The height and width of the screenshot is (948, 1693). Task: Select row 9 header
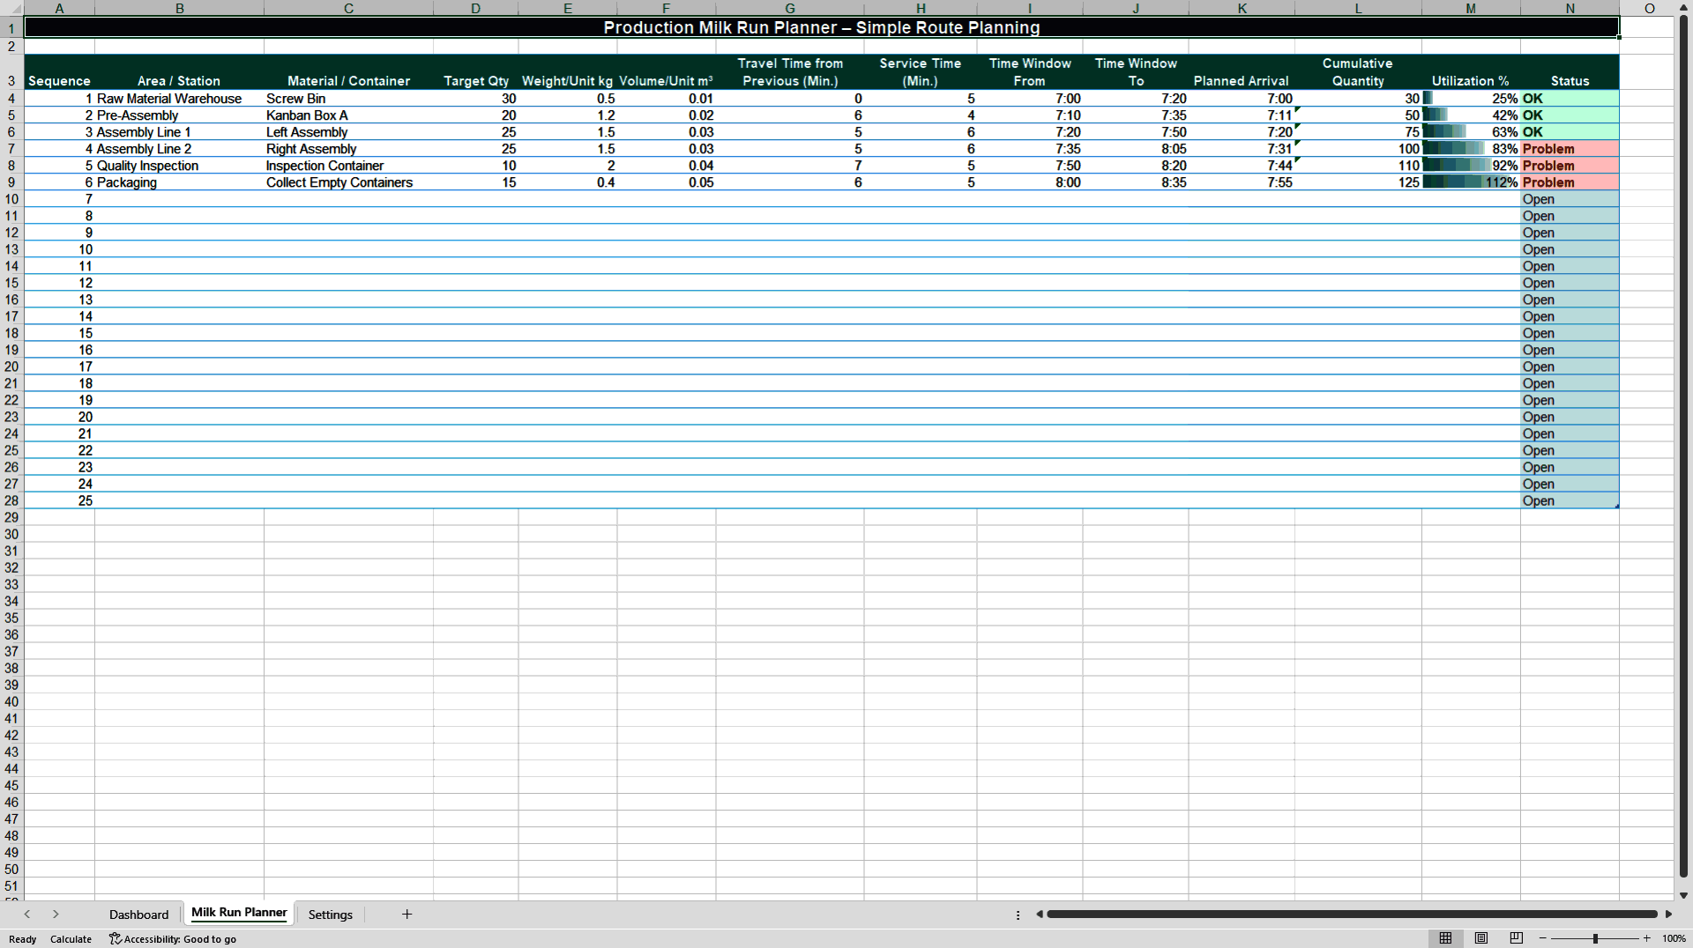11,182
